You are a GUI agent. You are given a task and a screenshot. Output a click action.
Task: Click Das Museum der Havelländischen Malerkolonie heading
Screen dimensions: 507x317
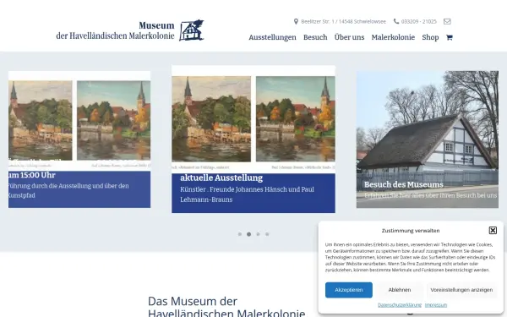(226, 307)
